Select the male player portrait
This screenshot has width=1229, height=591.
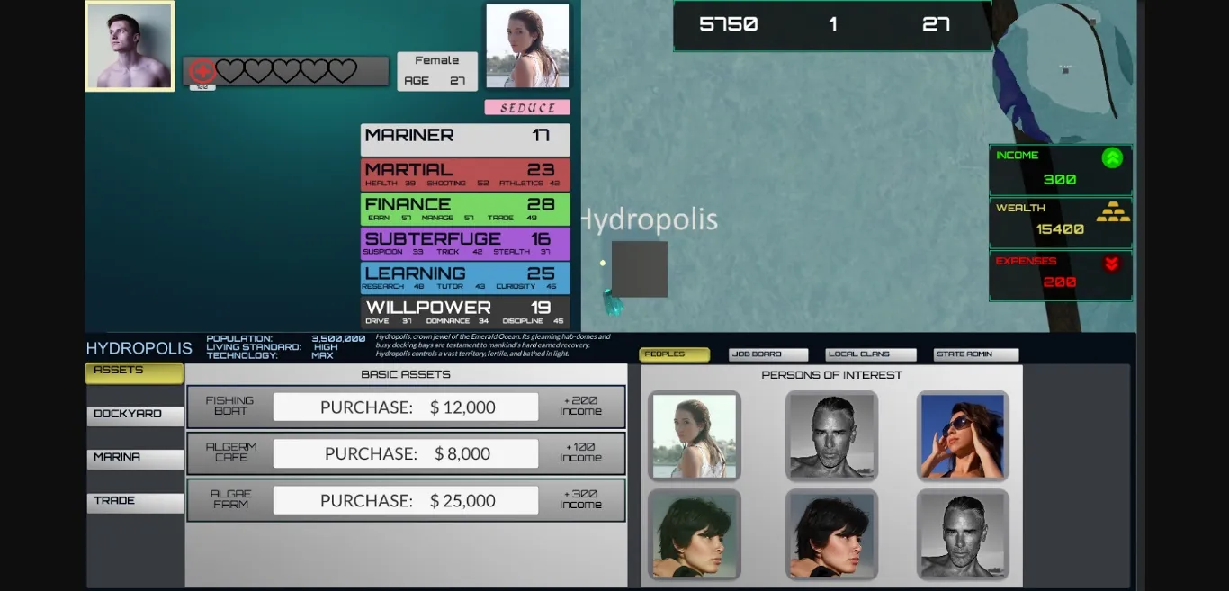pos(130,46)
